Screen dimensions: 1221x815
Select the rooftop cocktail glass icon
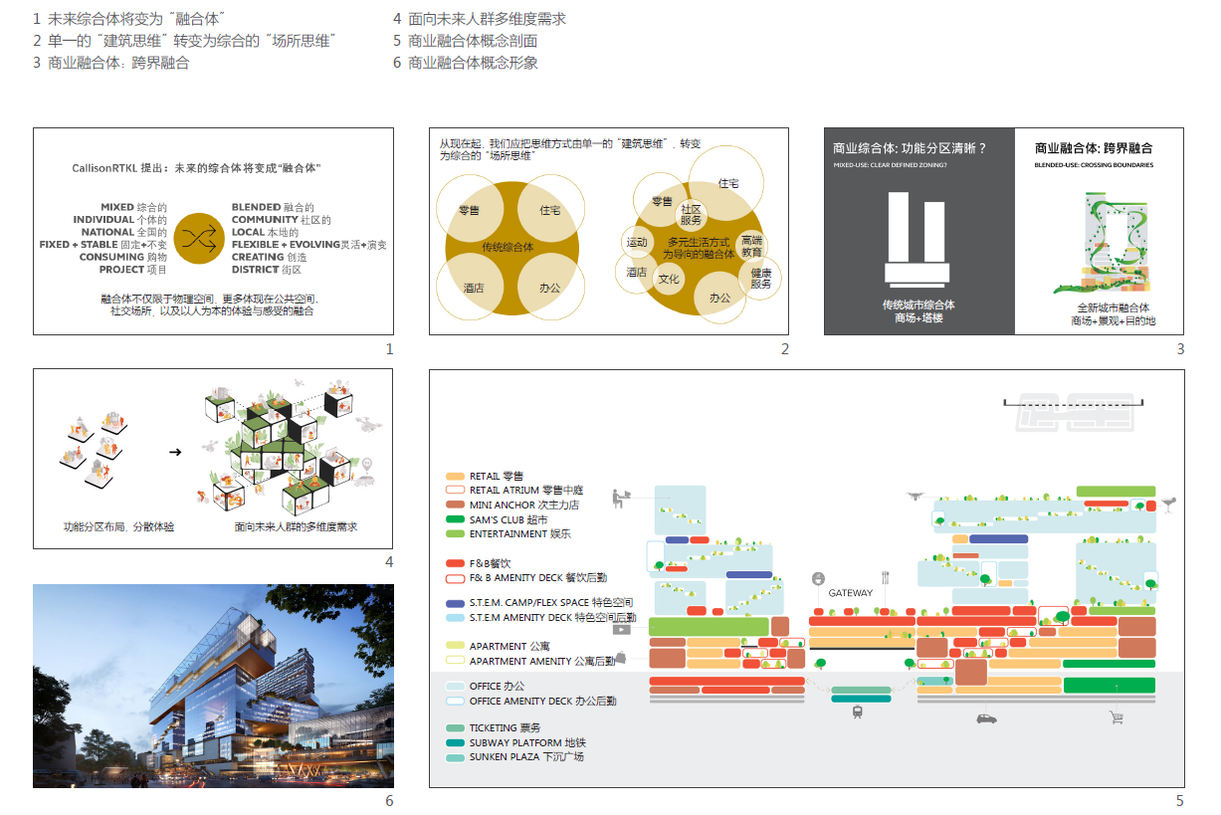(x=1168, y=506)
